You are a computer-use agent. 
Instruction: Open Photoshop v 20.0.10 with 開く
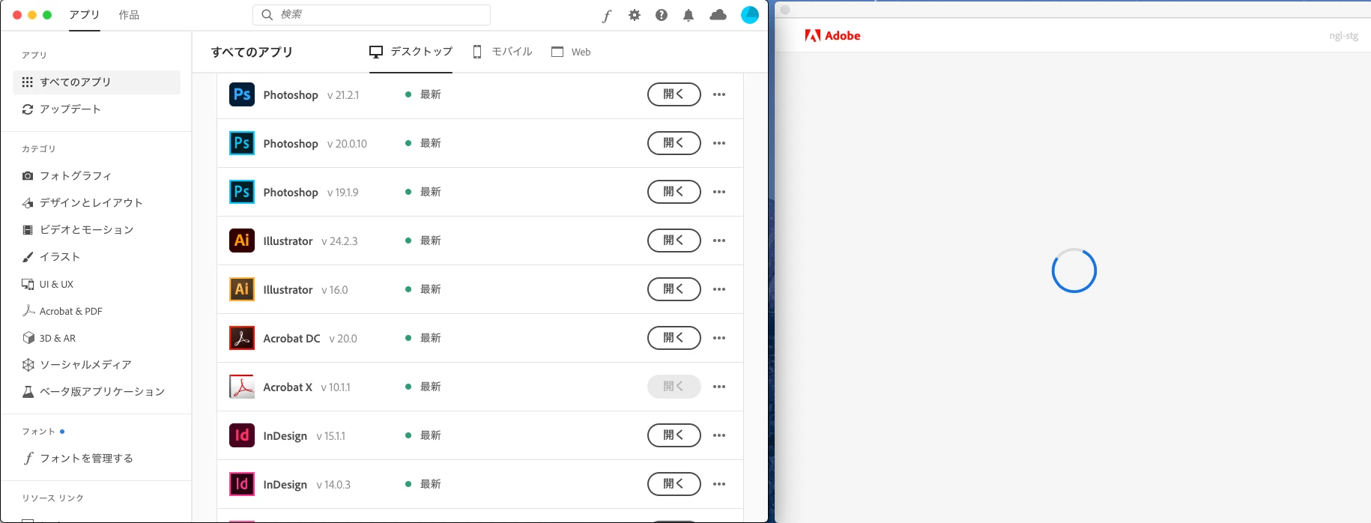click(674, 143)
